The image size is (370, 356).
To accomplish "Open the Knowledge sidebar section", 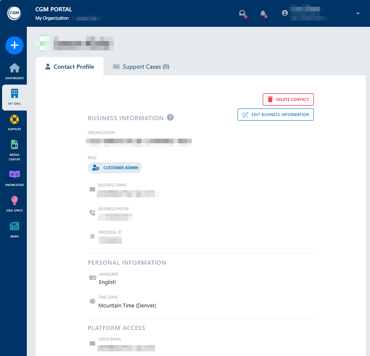I will (x=14, y=178).
